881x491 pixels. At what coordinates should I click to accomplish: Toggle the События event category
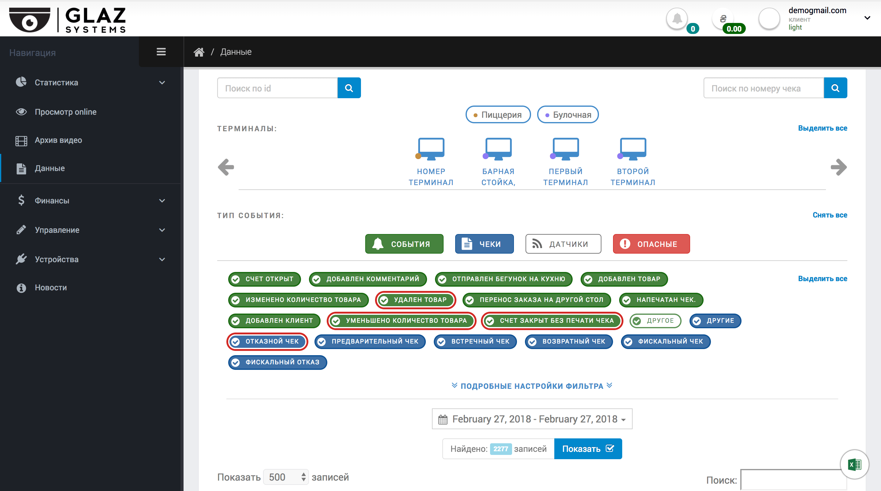(404, 244)
